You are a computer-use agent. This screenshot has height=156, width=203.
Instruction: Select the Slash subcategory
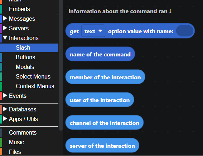tap(29, 47)
